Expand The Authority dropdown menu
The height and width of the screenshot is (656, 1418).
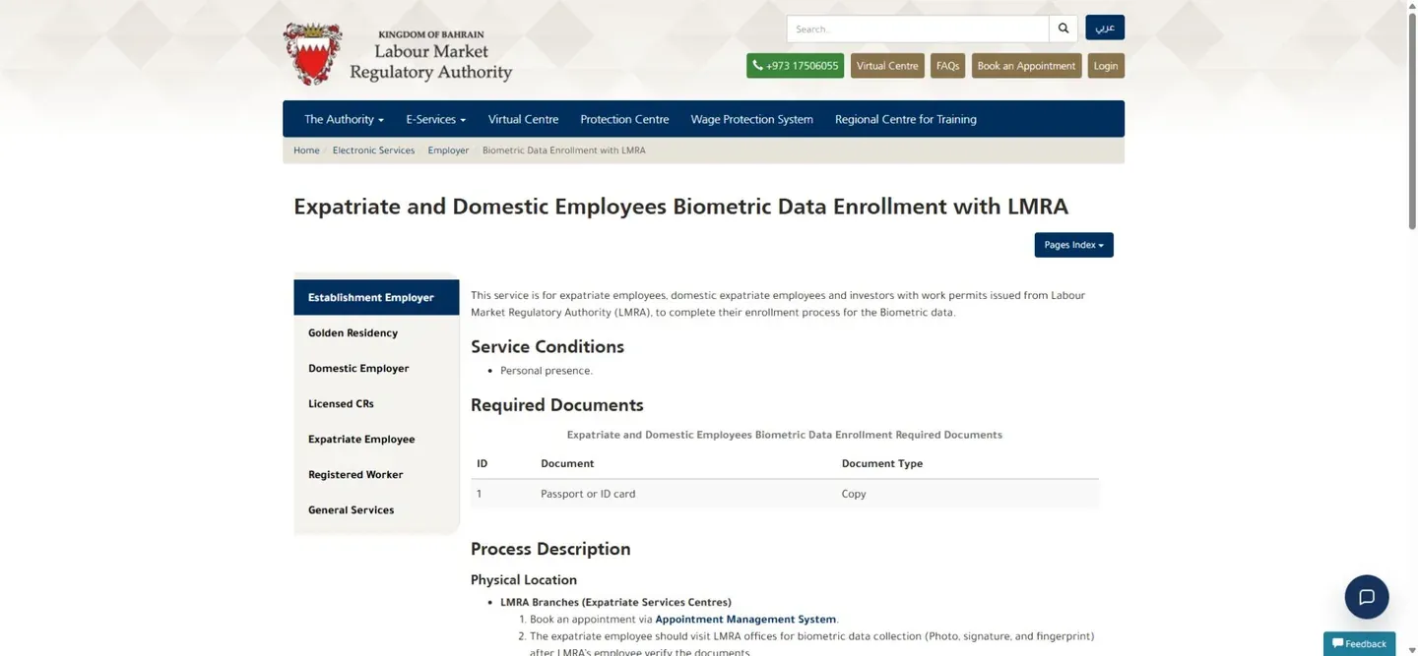344,119
